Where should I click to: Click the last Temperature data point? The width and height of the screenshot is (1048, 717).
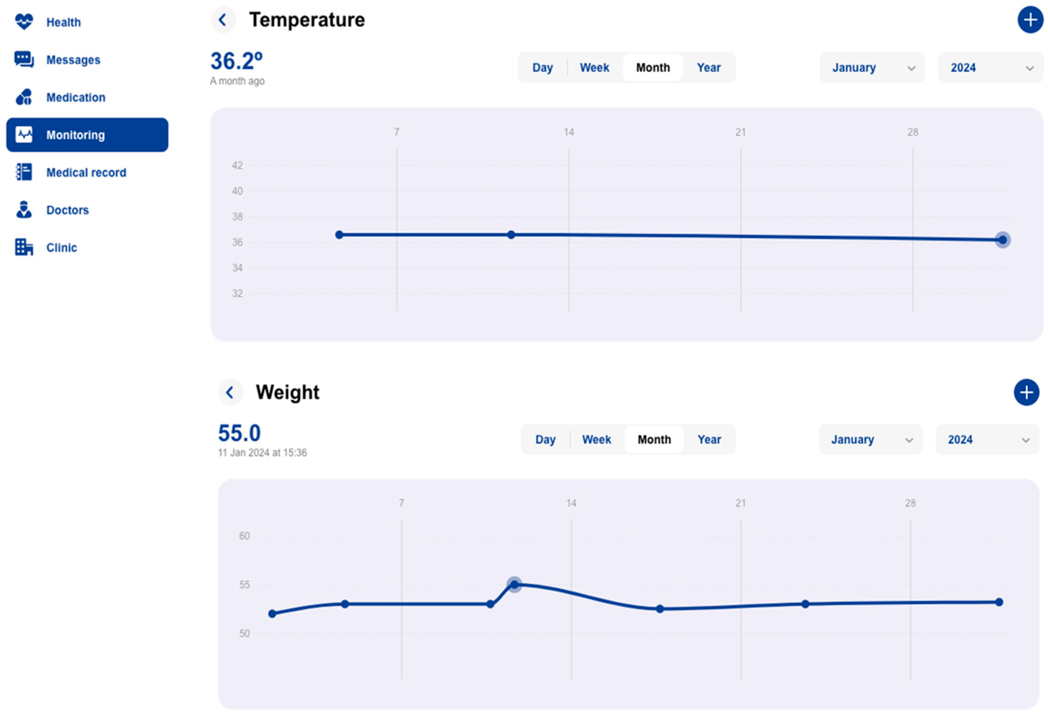tap(1003, 240)
